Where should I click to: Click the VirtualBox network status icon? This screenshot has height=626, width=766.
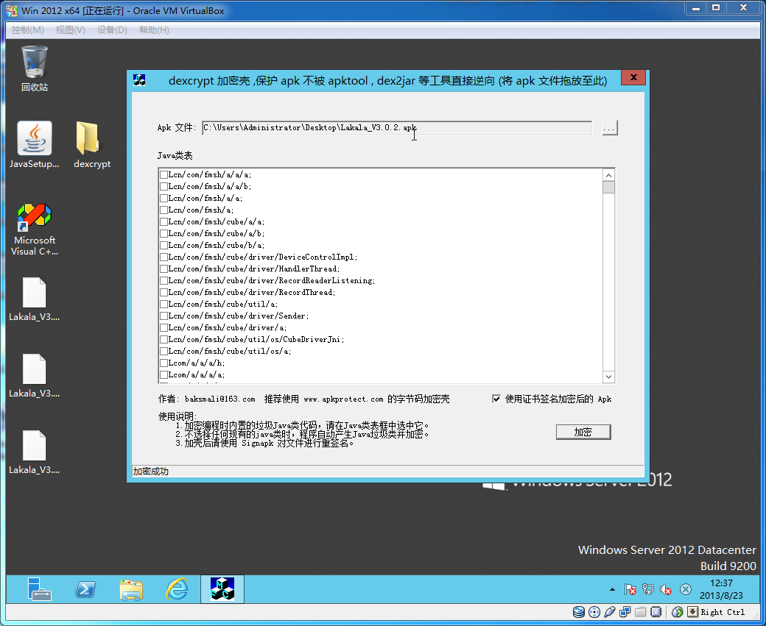[625, 612]
